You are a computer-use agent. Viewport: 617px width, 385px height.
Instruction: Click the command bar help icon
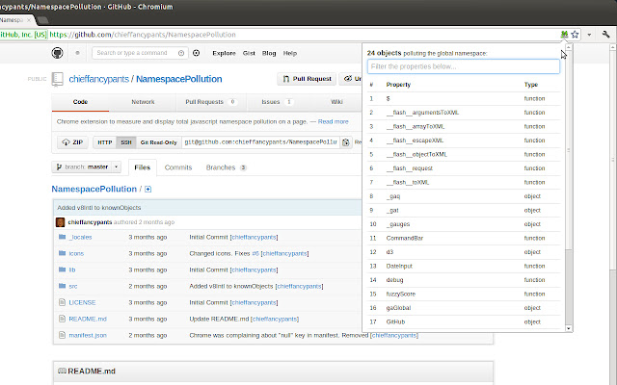click(181, 53)
